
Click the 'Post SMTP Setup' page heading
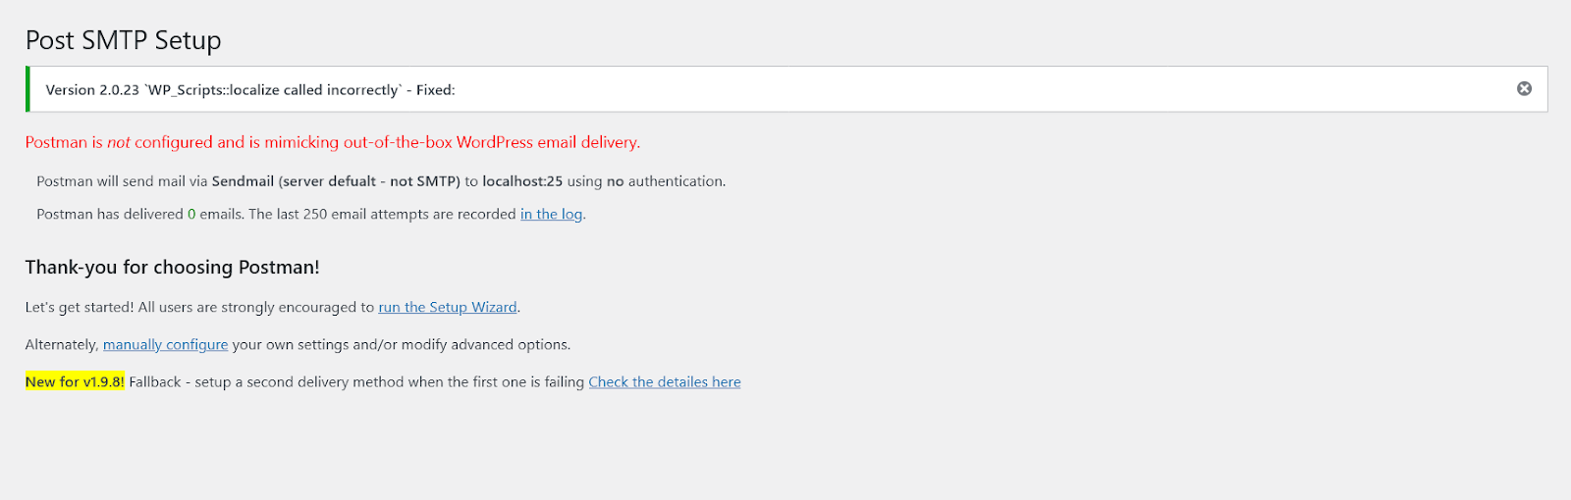pos(123,40)
